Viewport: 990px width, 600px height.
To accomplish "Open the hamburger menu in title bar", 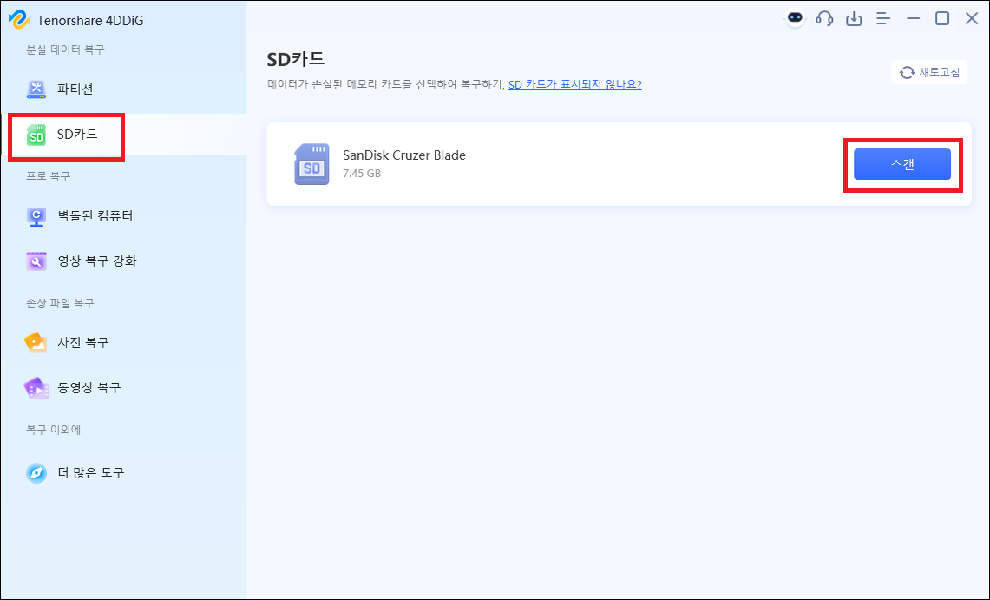I will pyautogui.click(x=883, y=18).
